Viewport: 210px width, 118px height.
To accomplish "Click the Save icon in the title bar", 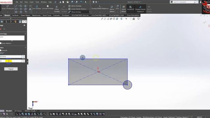I will tap(72, 2).
